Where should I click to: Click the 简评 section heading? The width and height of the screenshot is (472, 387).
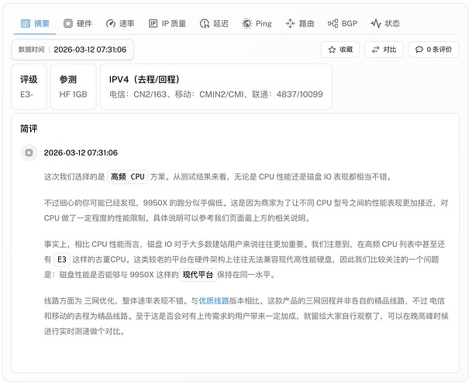pos(29,128)
